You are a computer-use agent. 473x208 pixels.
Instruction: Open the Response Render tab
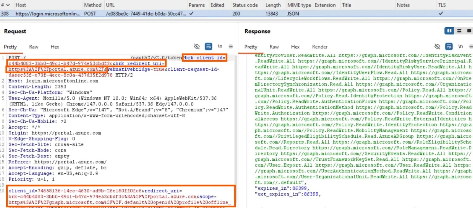point(320,47)
